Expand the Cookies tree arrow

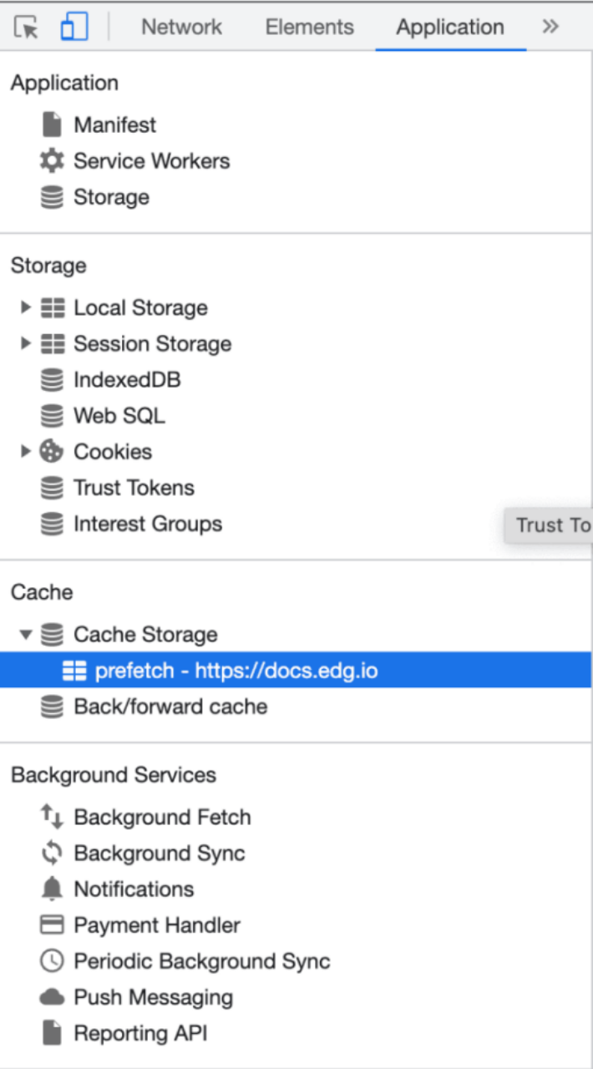coord(26,452)
